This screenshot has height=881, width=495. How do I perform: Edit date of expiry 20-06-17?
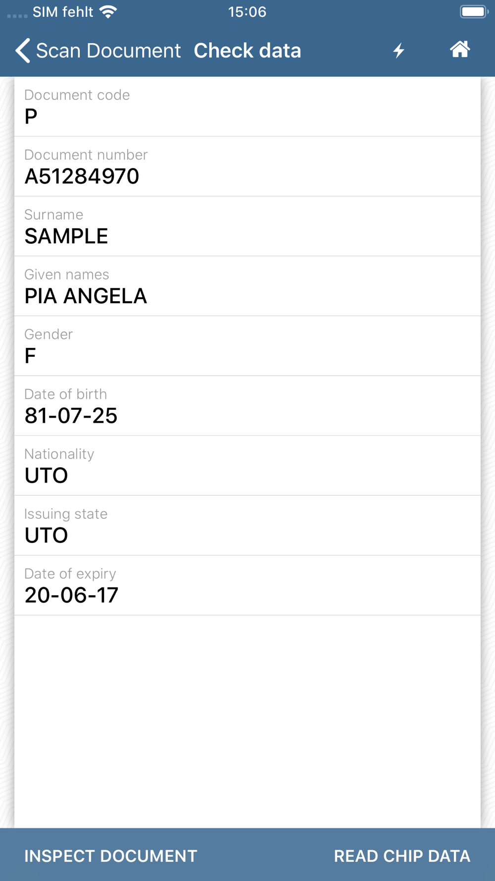click(x=247, y=586)
